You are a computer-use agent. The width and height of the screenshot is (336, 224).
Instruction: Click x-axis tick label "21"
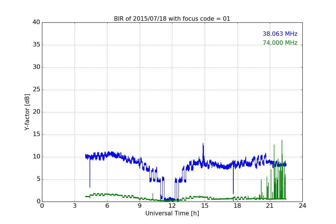[x=270, y=206]
